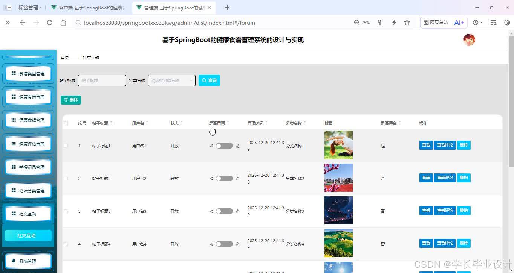514x273 pixels.
Task: Click the page vertical scrollbar
Action: pos(511,102)
